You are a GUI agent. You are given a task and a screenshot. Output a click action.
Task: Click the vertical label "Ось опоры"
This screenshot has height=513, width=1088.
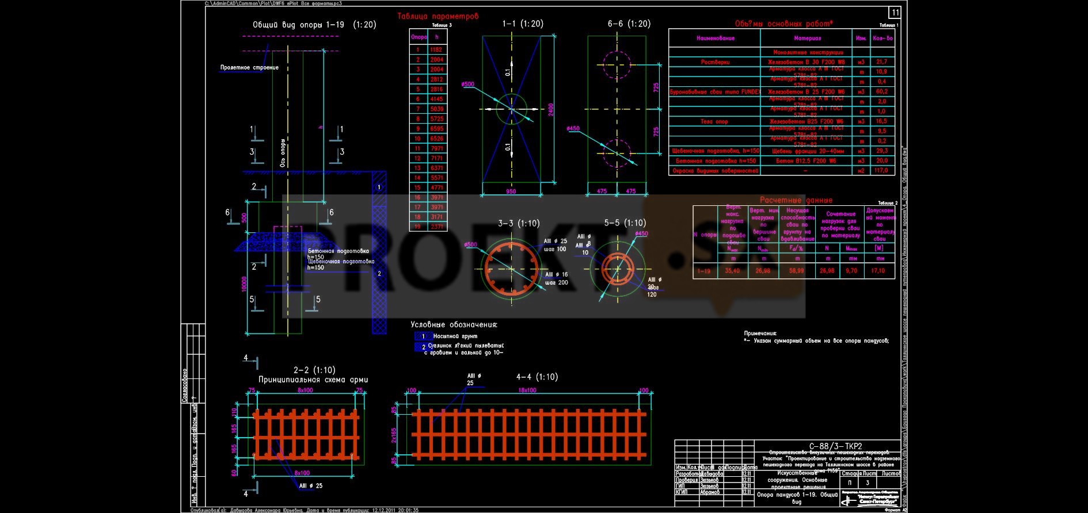pyautogui.click(x=283, y=152)
